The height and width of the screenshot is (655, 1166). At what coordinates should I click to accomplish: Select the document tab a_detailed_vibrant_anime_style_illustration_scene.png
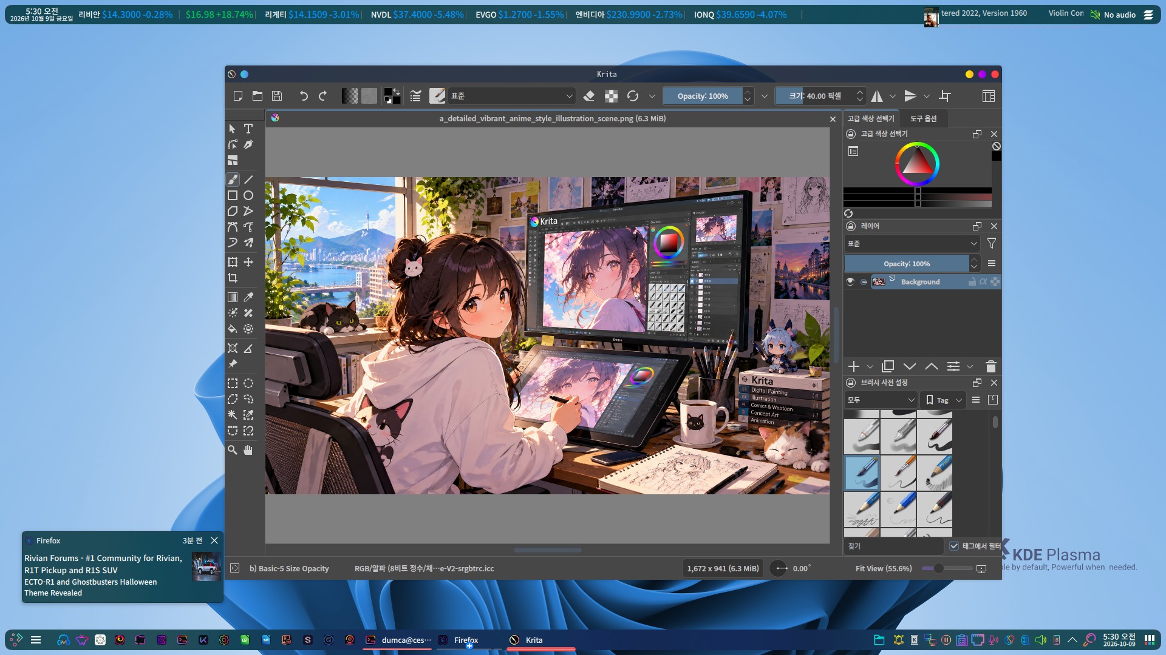552,118
